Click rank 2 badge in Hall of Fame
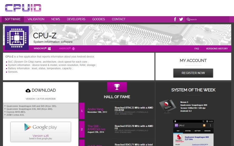The width and height of the screenshot is (234, 146). pos(82,129)
